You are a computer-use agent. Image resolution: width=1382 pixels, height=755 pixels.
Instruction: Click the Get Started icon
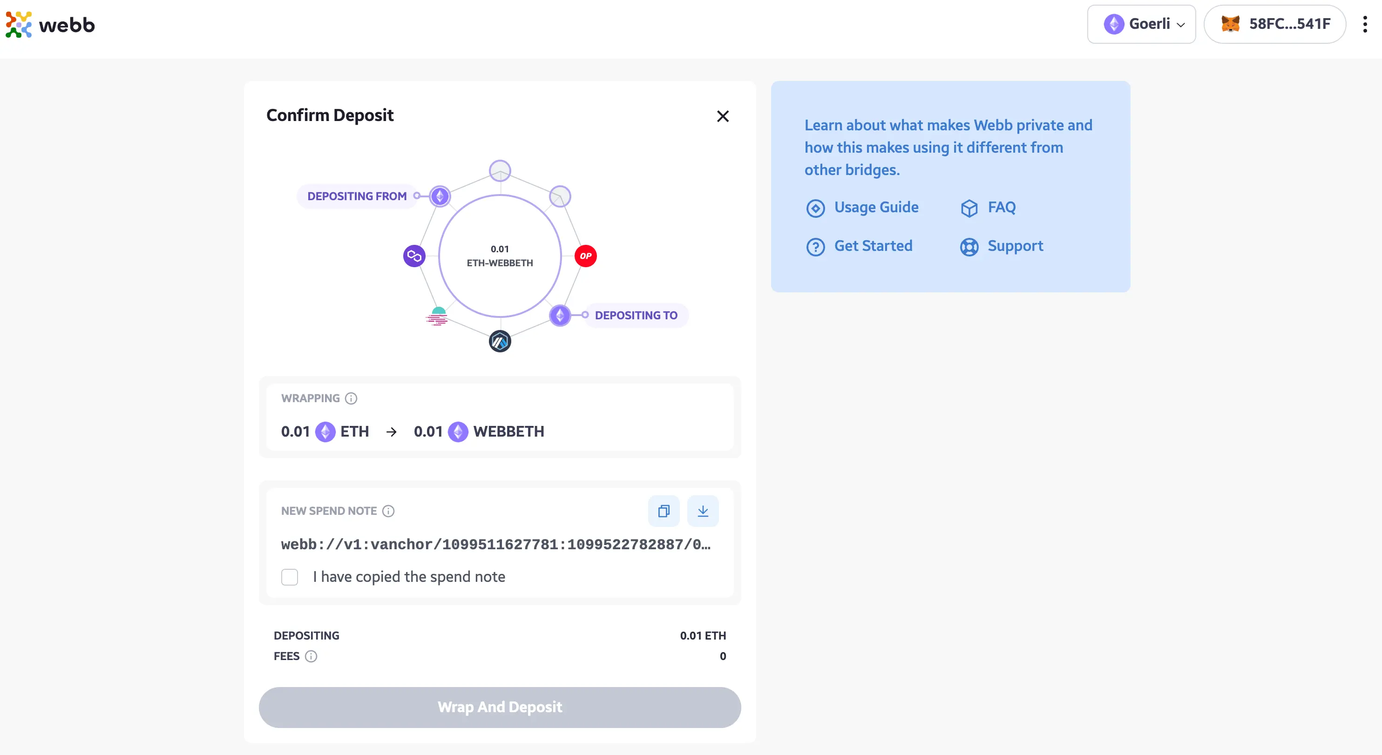click(816, 245)
